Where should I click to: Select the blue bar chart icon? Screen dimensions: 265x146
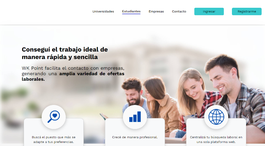(x=135, y=117)
